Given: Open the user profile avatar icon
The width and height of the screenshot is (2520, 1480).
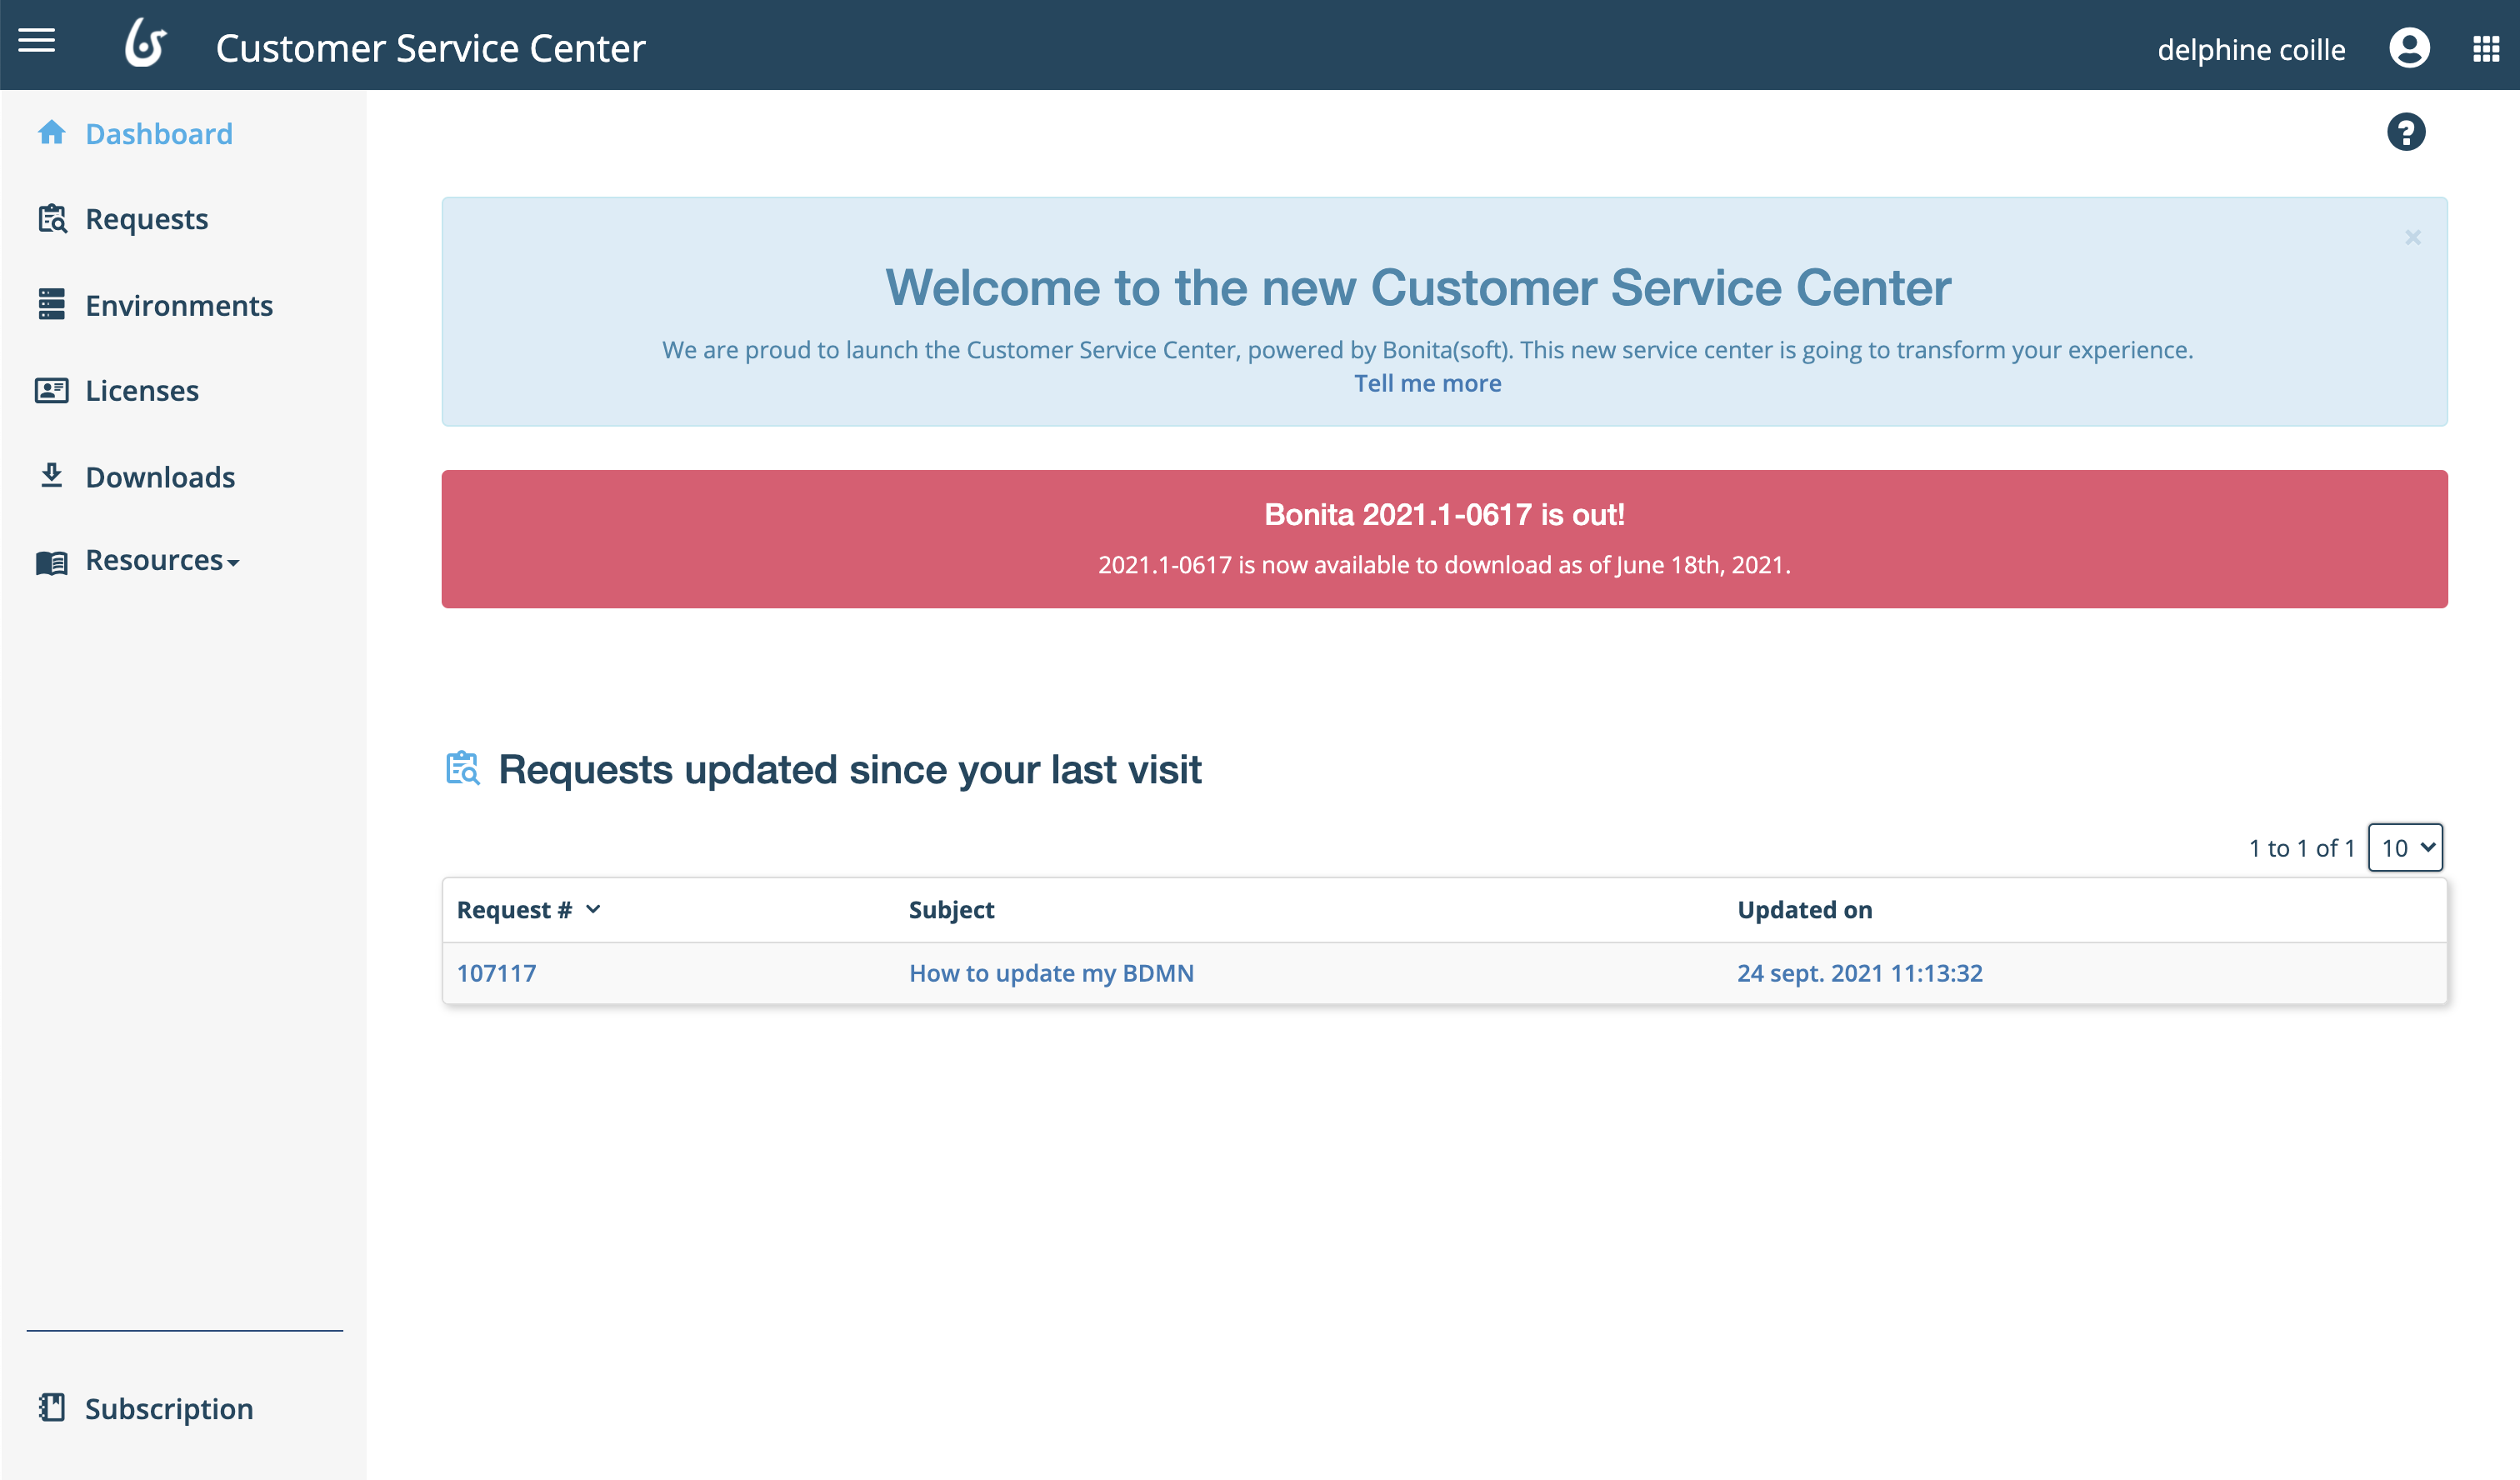Looking at the screenshot, I should coord(2409,48).
